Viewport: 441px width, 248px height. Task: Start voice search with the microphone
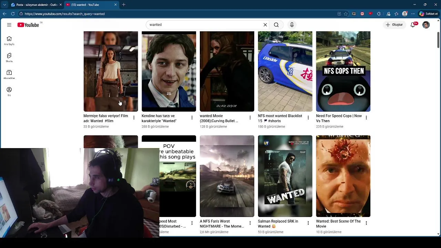click(292, 25)
